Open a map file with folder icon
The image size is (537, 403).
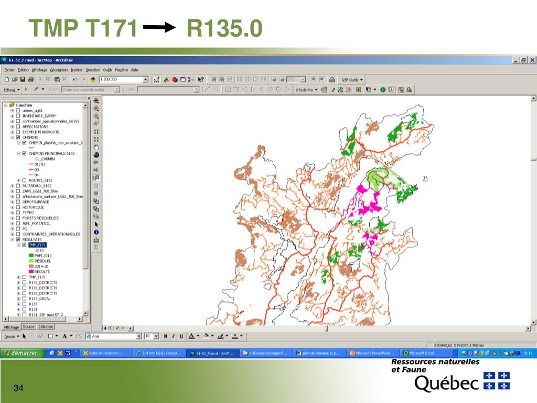(14, 80)
